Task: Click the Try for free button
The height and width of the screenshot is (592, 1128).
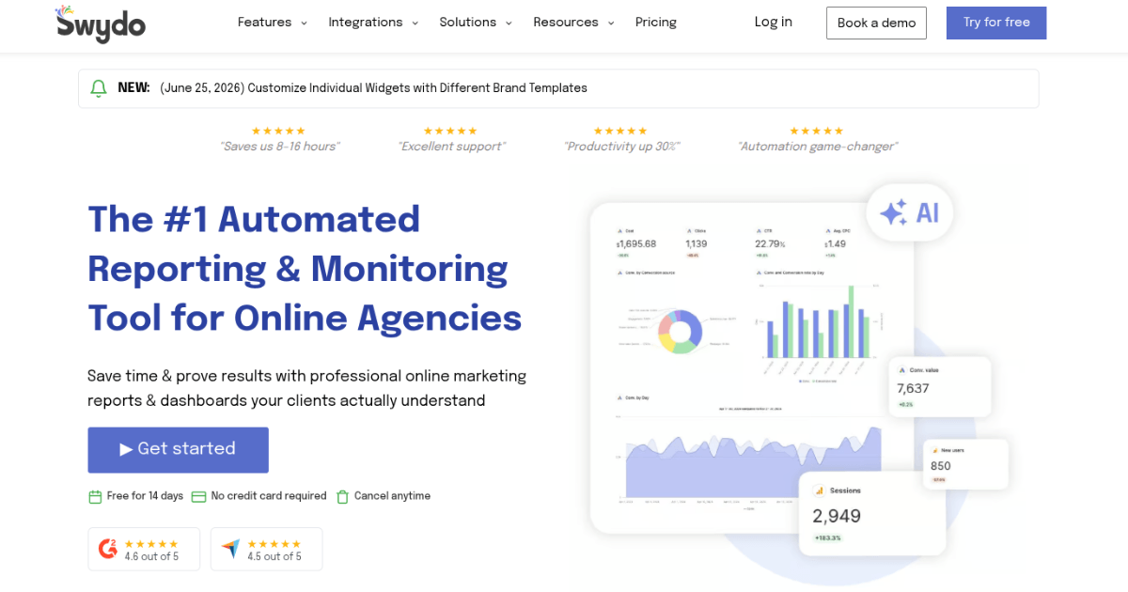Action: [996, 23]
